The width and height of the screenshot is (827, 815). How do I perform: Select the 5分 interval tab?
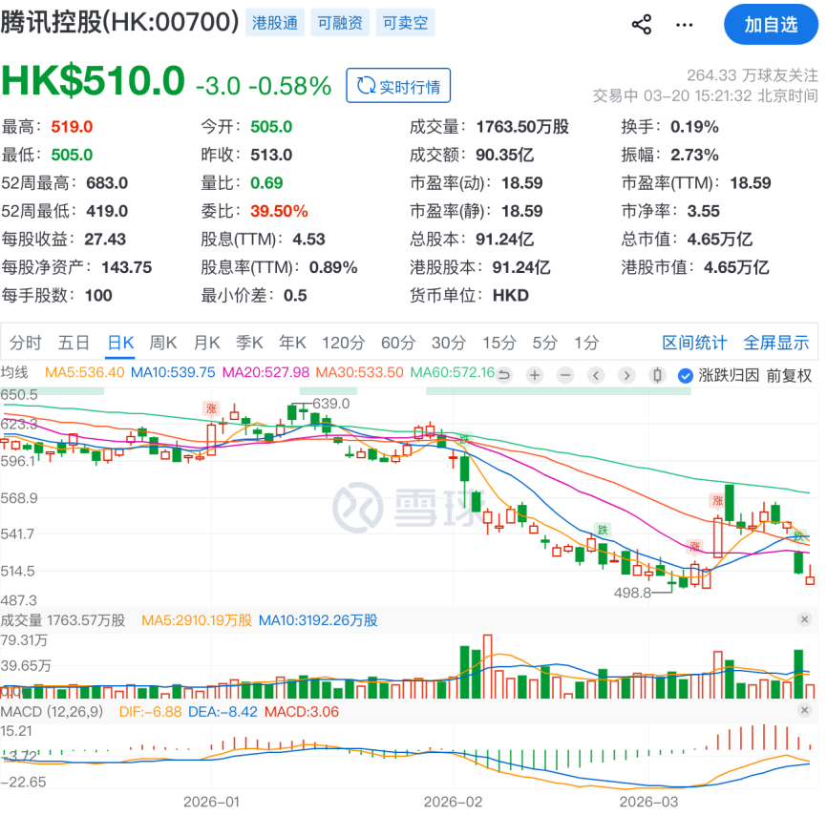pos(545,343)
